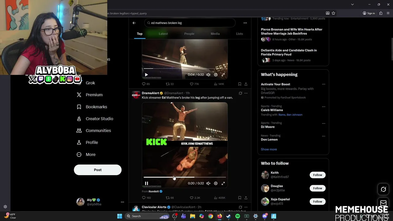Open more options on the DramaAlert post

pyautogui.click(x=246, y=93)
